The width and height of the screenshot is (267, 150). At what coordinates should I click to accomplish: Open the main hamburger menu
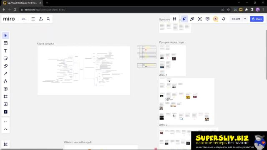point(33,19)
